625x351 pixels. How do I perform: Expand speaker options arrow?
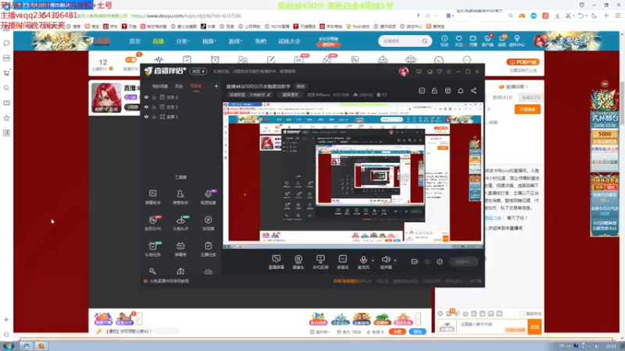point(395,261)
